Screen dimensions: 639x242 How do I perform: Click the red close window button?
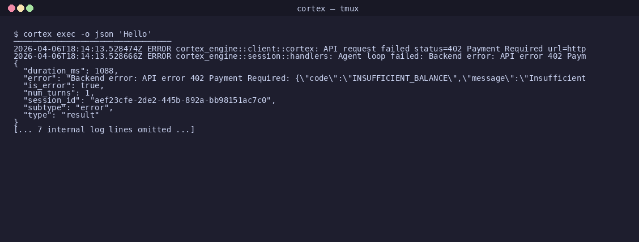(11, 8)
